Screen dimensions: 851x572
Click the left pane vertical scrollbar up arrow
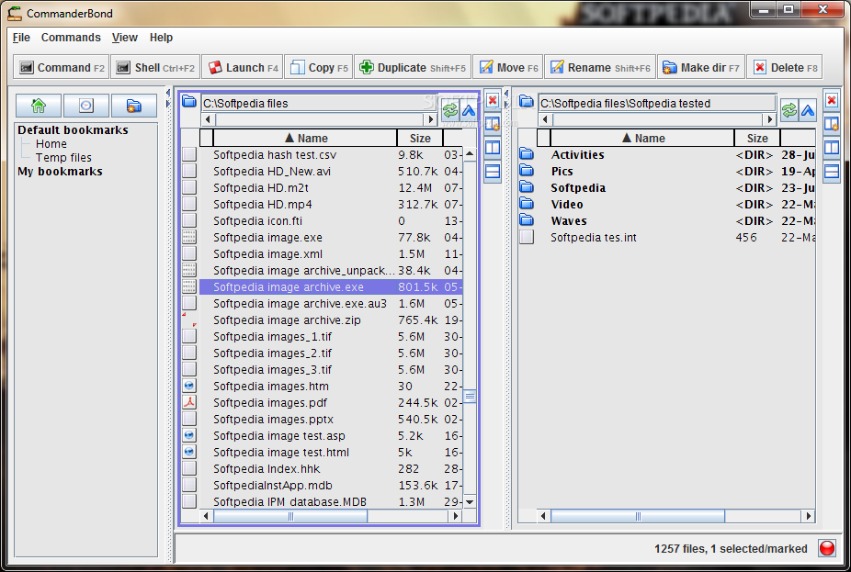(470, 154)
